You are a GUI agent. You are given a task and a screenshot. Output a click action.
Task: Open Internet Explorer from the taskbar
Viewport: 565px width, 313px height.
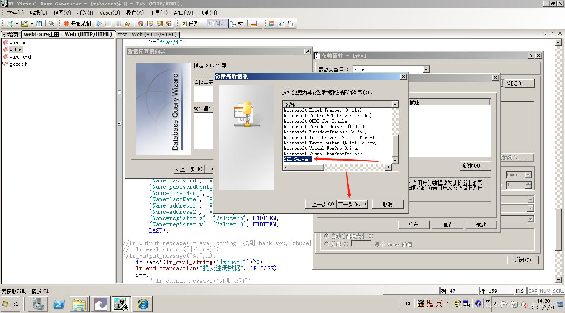143,304
